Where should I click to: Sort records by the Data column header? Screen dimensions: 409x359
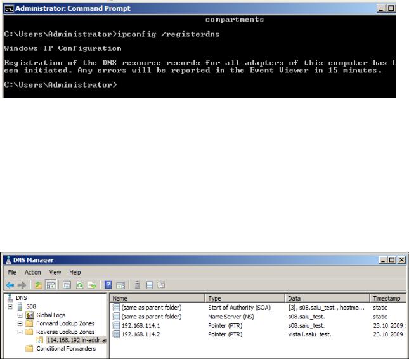point(327,298)
